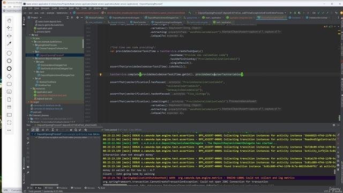Activate the global connect arrow tool
The height and width of the screenshot is (193, 343).
click(x=9, y=44)
